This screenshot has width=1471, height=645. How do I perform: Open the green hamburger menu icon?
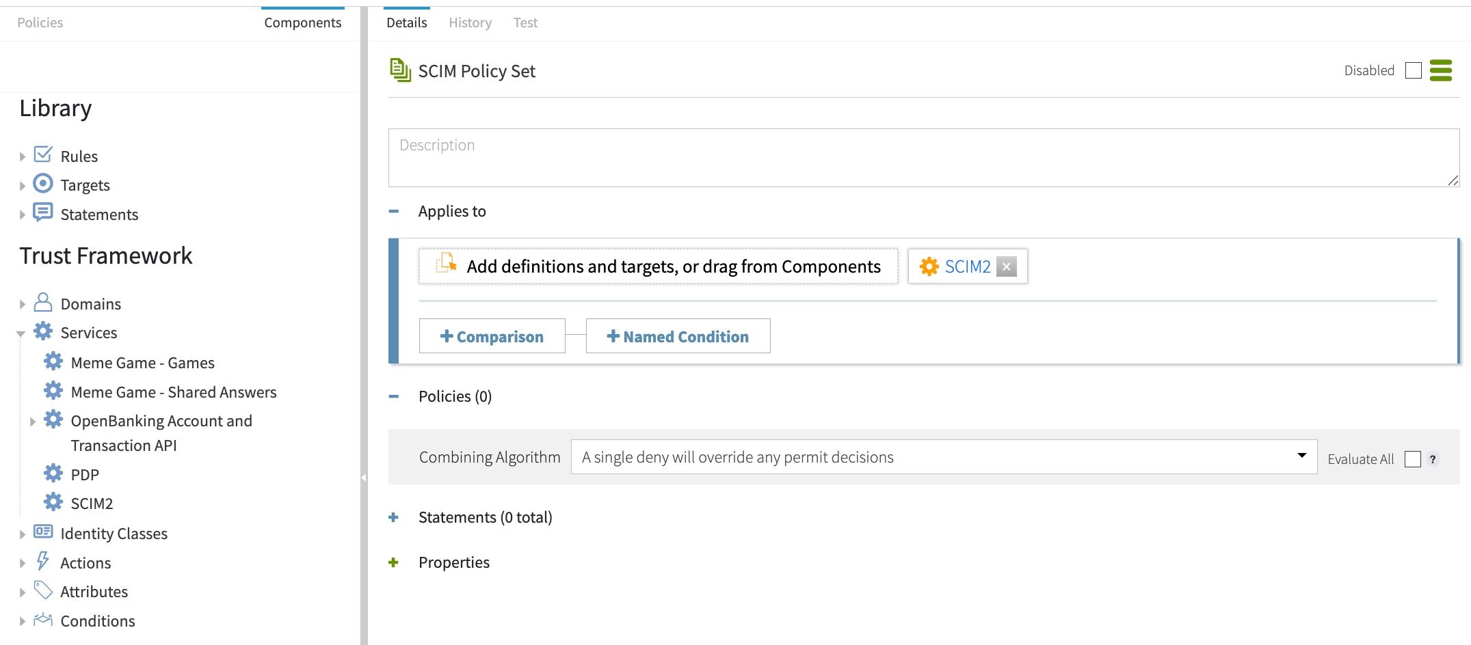tap(1440, 70)
